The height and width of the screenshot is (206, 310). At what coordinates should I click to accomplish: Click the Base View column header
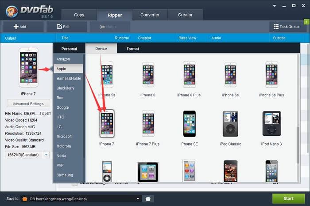click(x=187, y=38)
